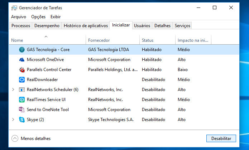Open the Serviços tab
The height and width of the screenshot is (150, 249).
pos(182,26)
